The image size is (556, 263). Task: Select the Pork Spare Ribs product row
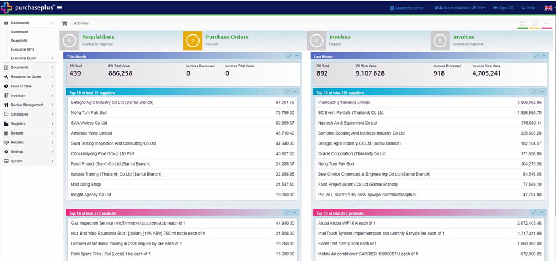182,254
